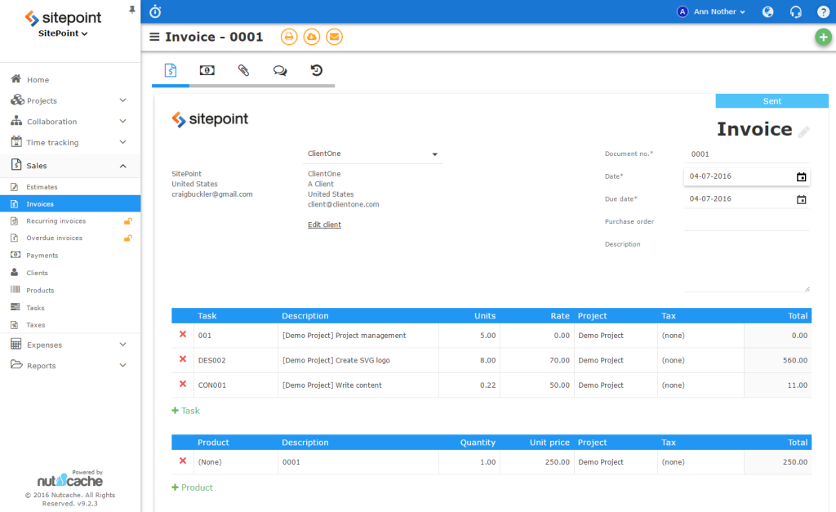Switch to the payments tab
This screenshot has width=836, height=512.
(x=207, y=71)
